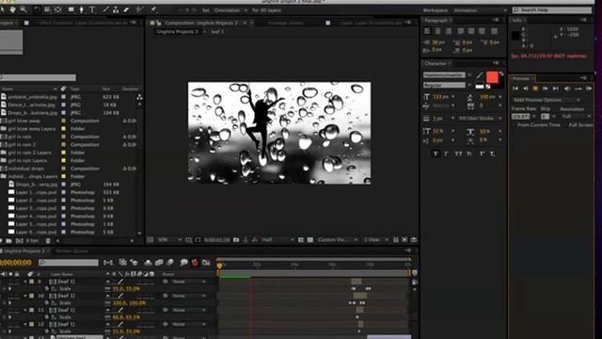This screenshot has width=602, height=339.
Task: Open Fill Over Stroke dropdown
Action: coord(481,119)
